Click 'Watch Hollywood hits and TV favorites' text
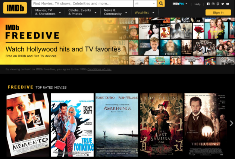The height and width of the screenshot is (159, 235). [63, 49]
